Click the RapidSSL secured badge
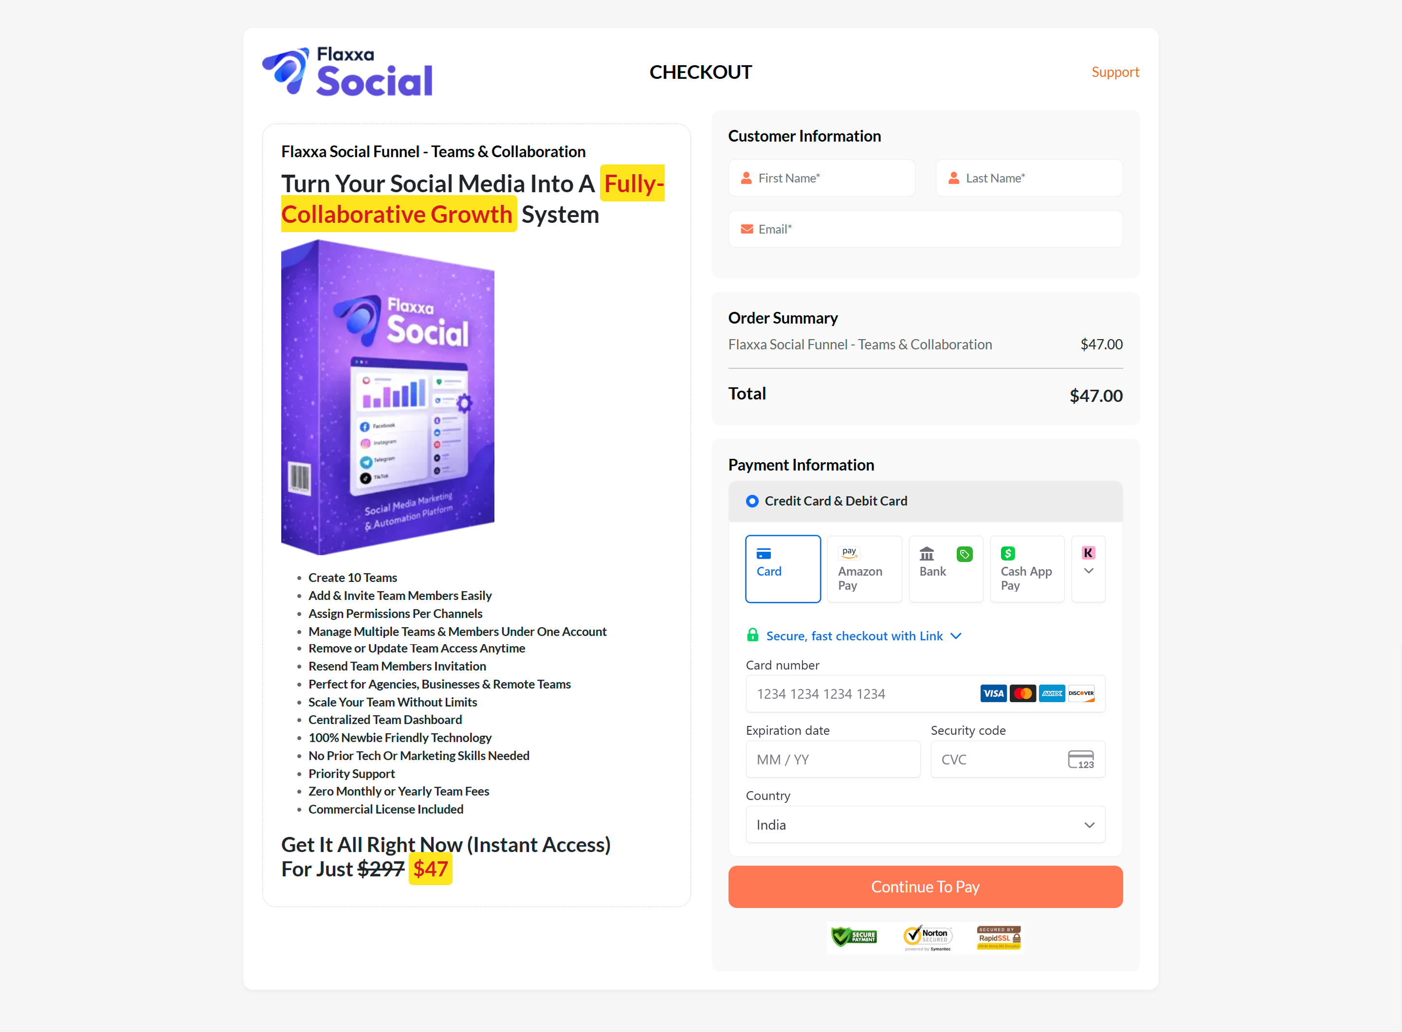 pos(999,938)
